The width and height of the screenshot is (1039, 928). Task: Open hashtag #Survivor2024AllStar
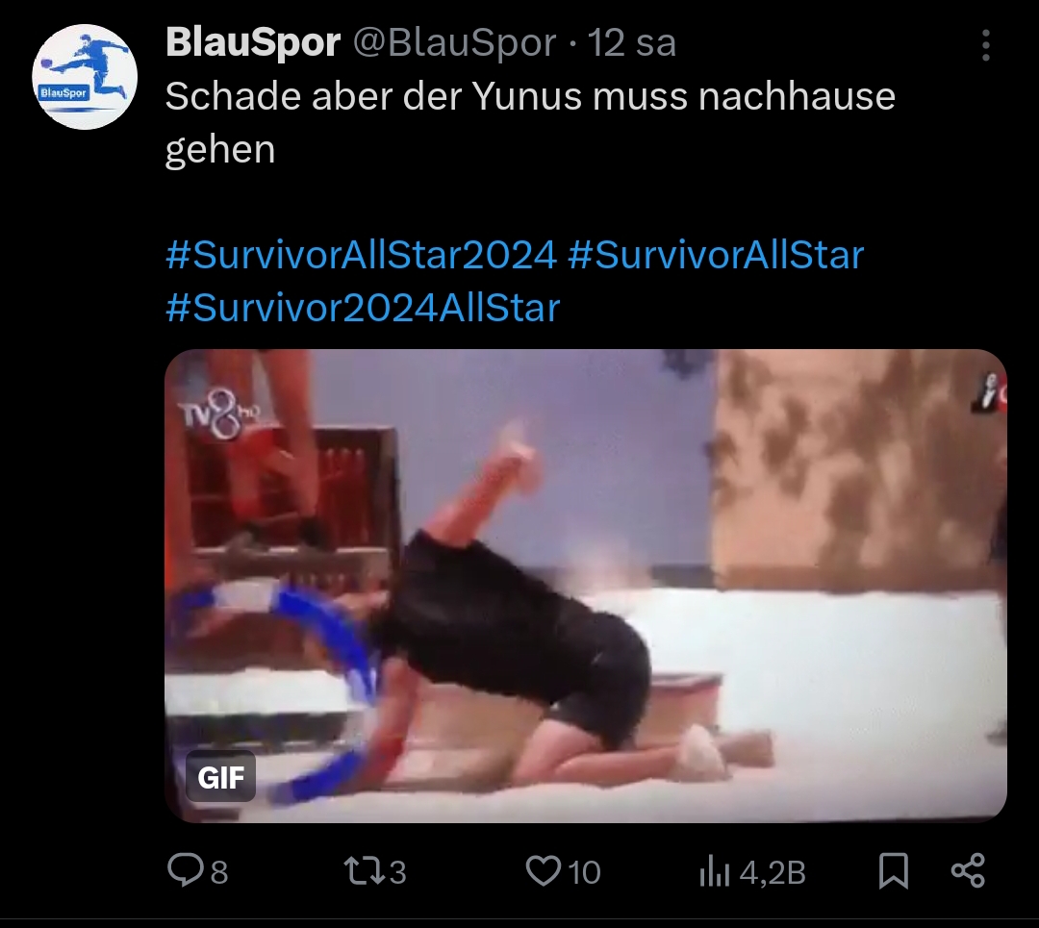(x=363, y=308)
